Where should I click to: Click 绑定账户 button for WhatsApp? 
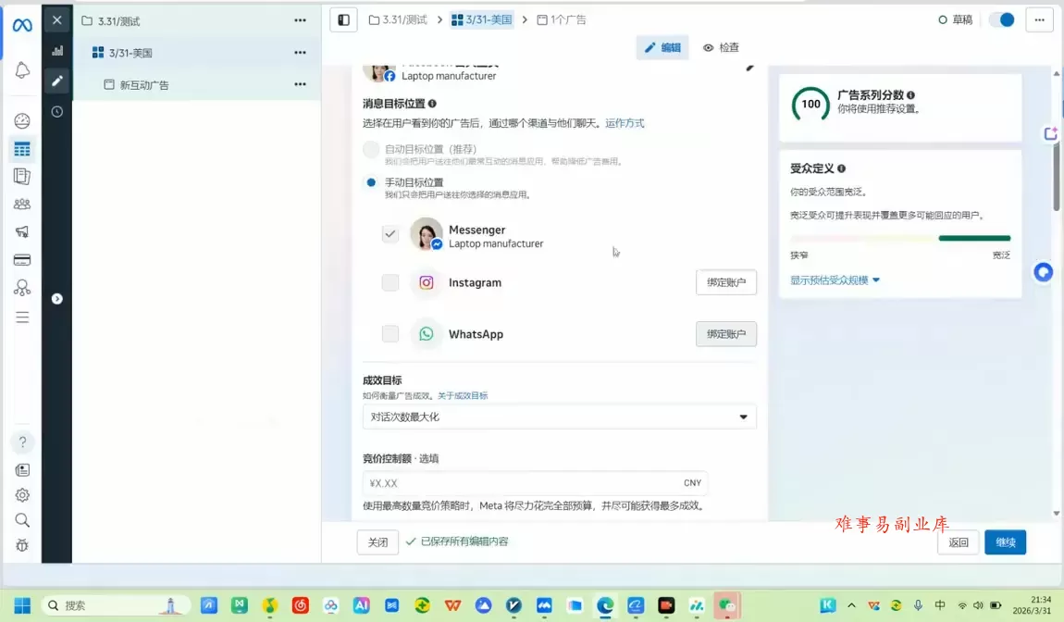coord(726,334)
